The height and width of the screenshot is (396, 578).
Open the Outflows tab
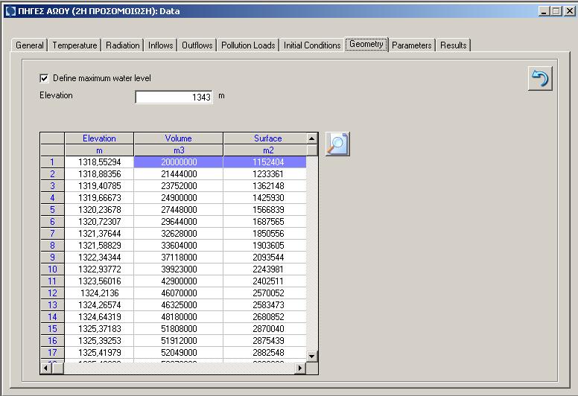tap(197, 45)
